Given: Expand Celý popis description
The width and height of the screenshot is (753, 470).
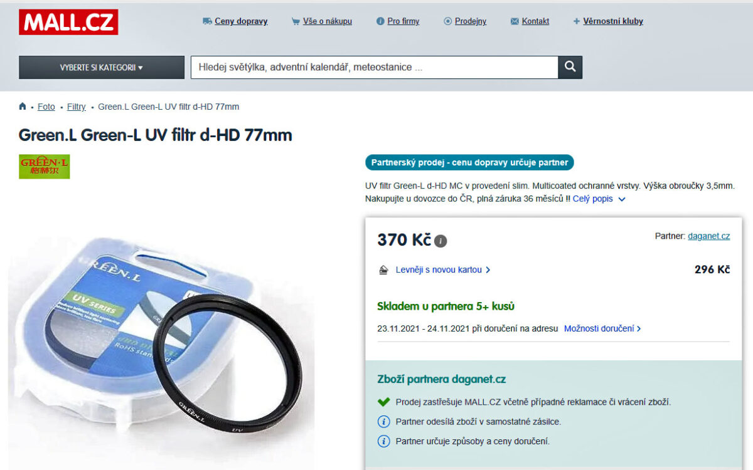Looking at the screenshot, I should click(x=599, y=199).
